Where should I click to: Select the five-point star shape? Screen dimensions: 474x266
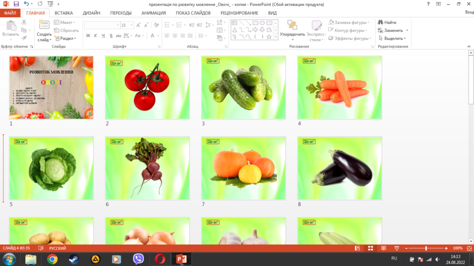pos(269,37)
